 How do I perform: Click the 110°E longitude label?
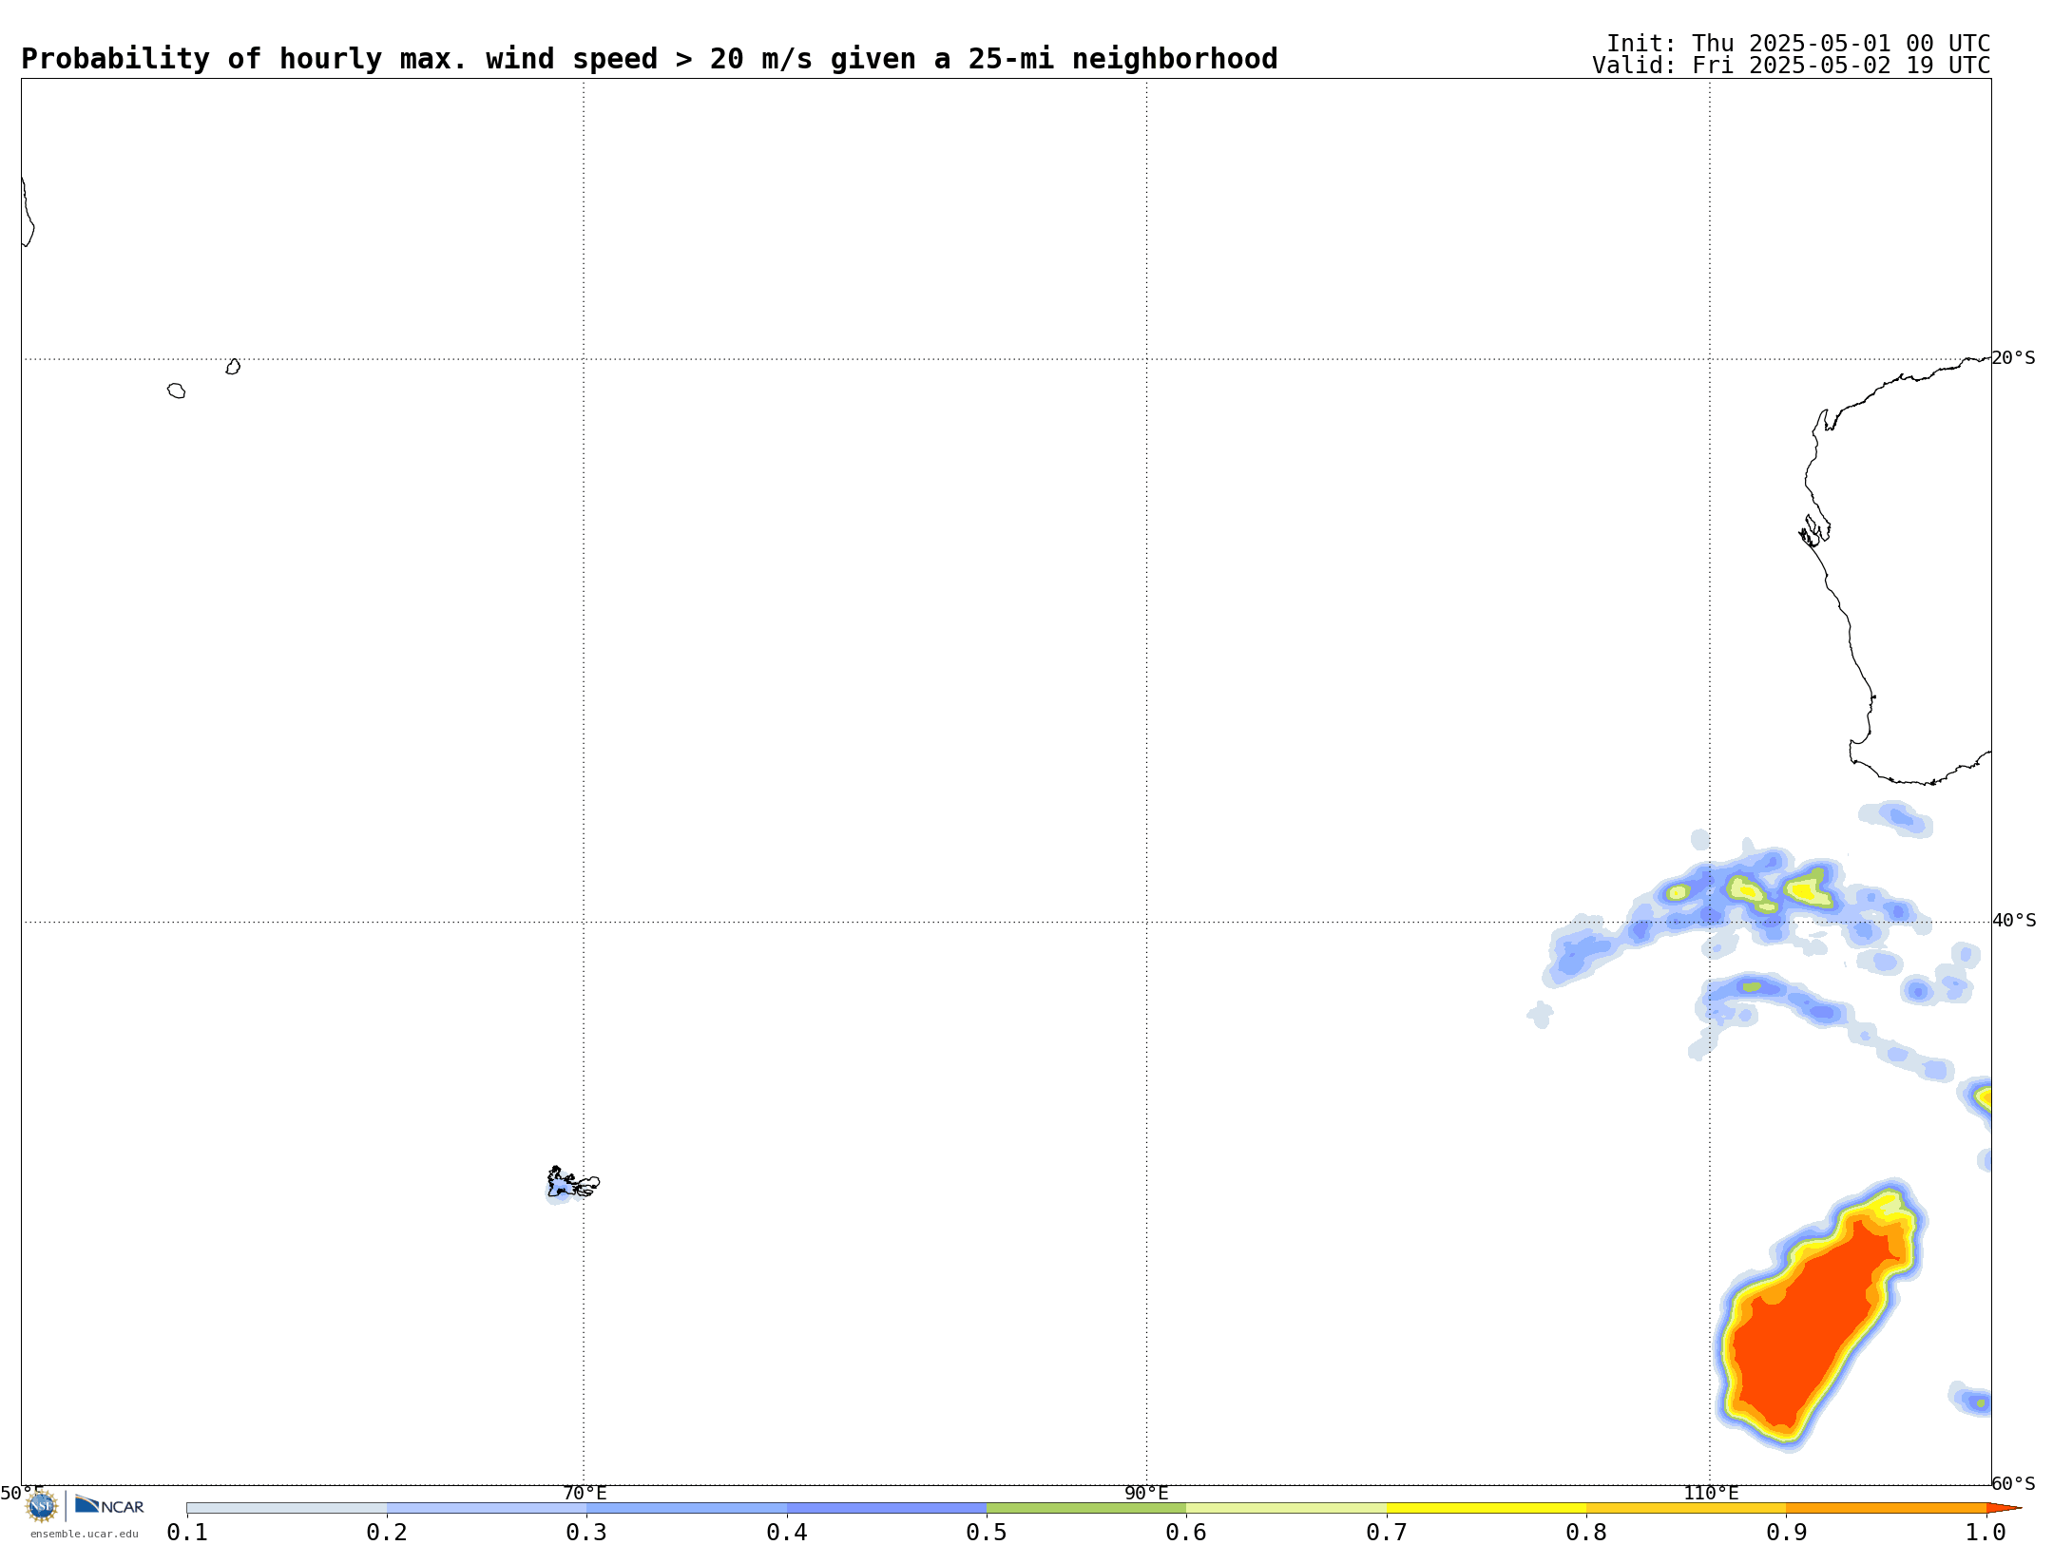(x=1711, y=1493)
